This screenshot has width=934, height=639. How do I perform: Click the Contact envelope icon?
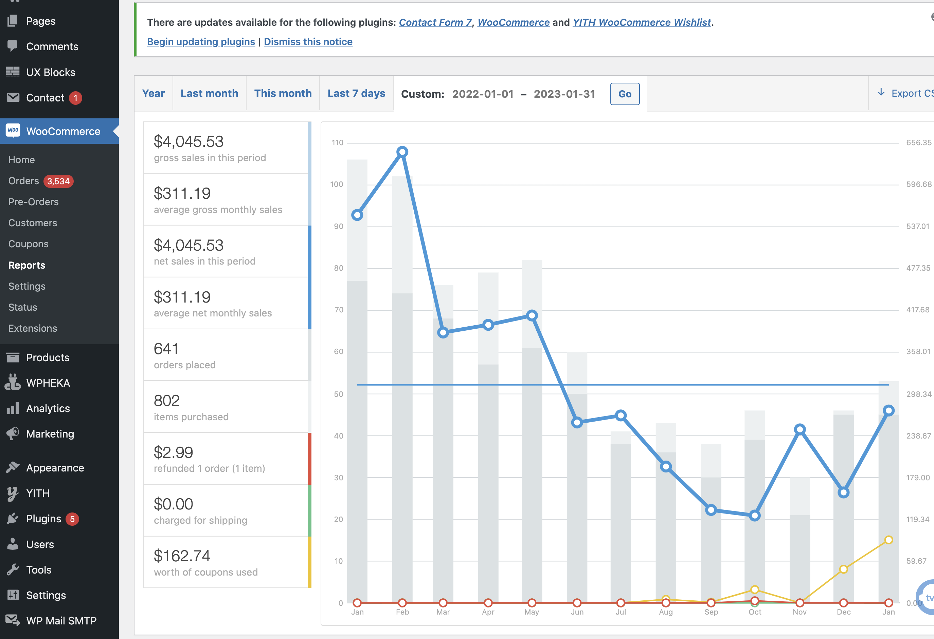coord(13,98)
